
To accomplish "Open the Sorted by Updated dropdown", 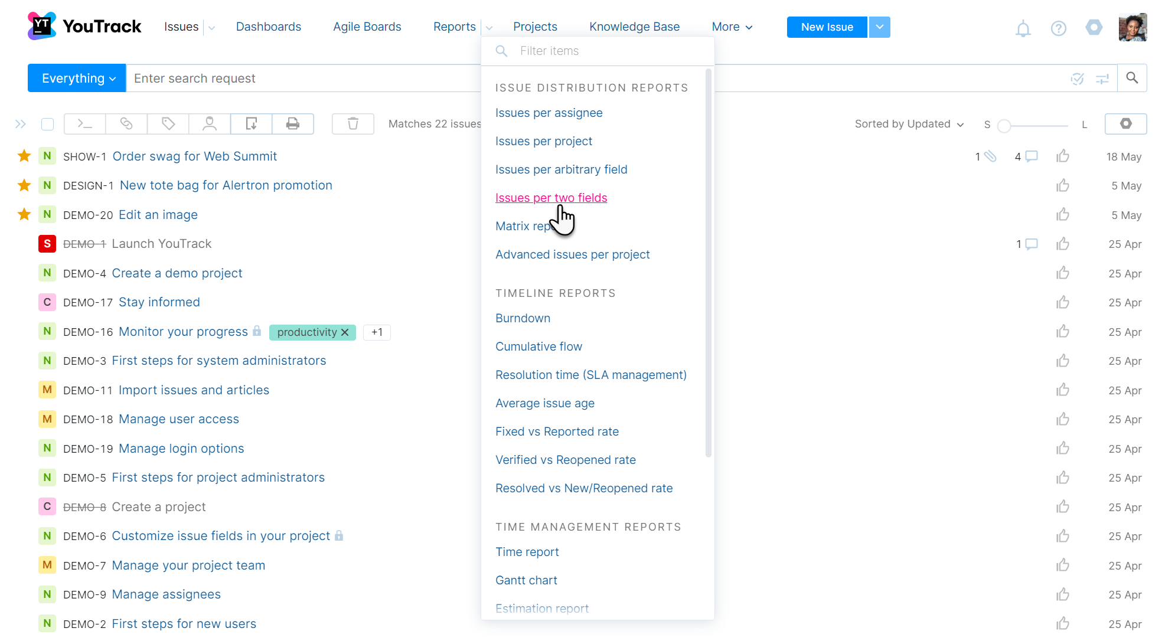I will point(909,124).
